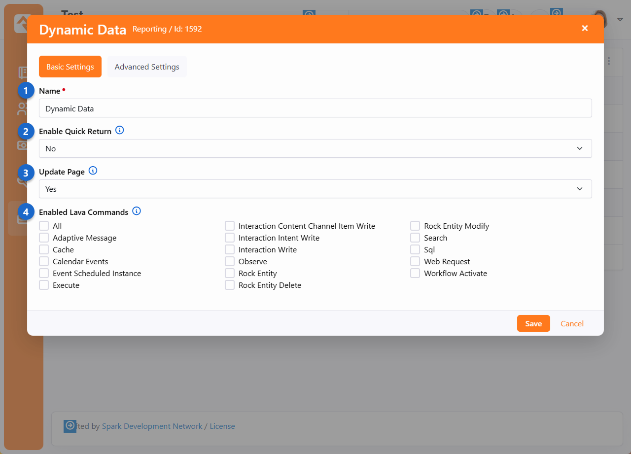
Task: Tick the Rock Entity checkbox
Action: click(230, 273)
